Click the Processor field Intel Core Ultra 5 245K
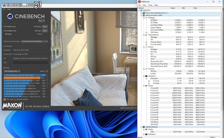The width and height of the screenshot is (224, 138). click(x=30, y=50)
